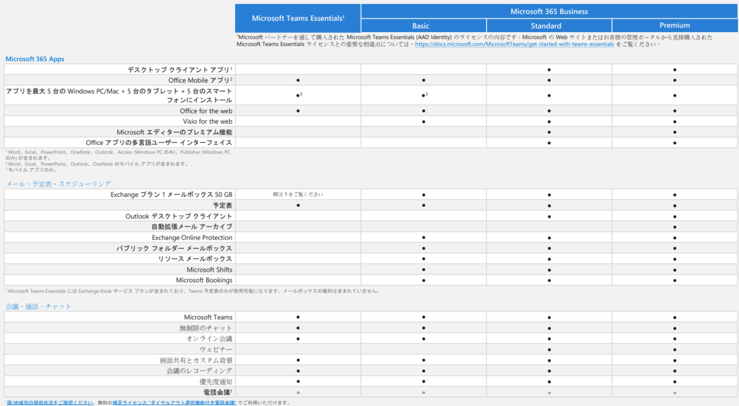Select the Standard column header

549,26
